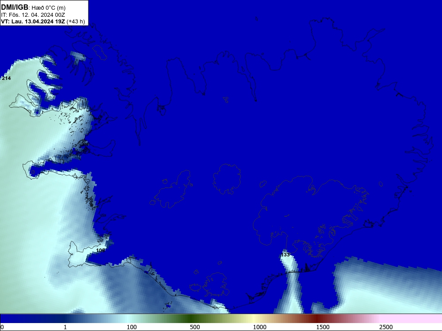Image resolution: width=442 pixels, height=331 pixels.
Task: Click the '2500' tick on the color scale
Action: [386, 327]
